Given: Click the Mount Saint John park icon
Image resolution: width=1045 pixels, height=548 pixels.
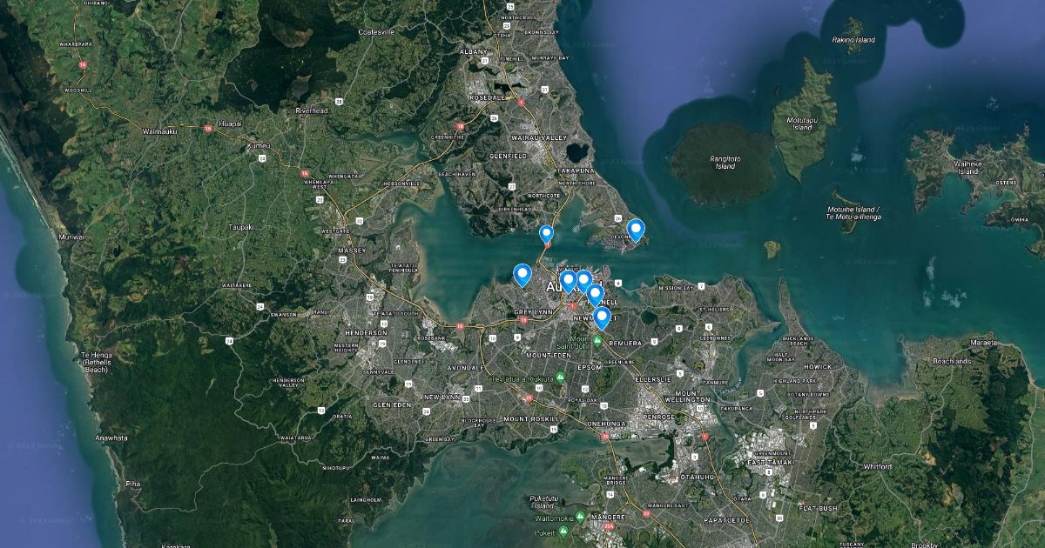Looking at the screenshot, I should pos(597,341).
